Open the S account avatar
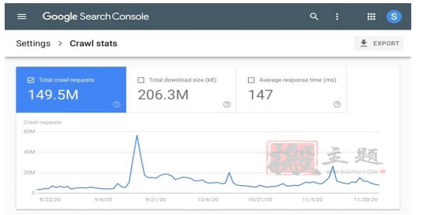Viewport: 430px width, 215px height. pyautogui.click(x=394, y=16)
